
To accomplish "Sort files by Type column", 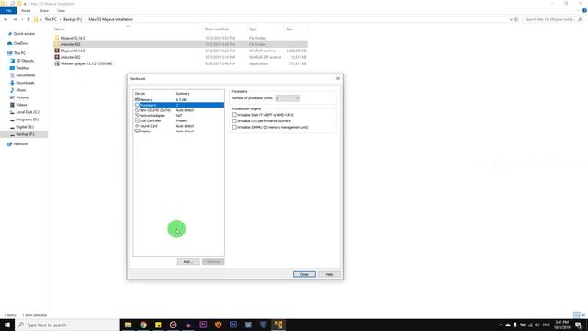I will (x=254, y=29).
